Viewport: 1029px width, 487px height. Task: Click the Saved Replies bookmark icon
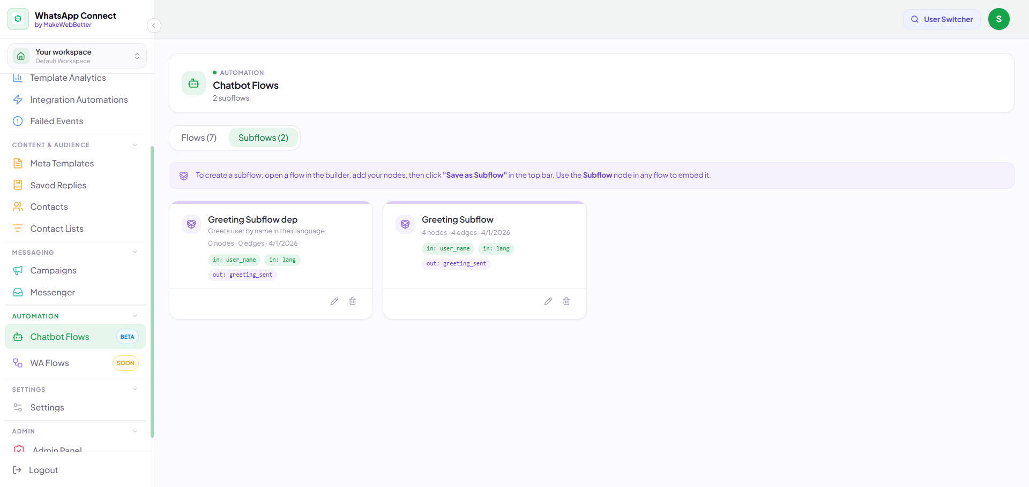(x=18, y=185)
